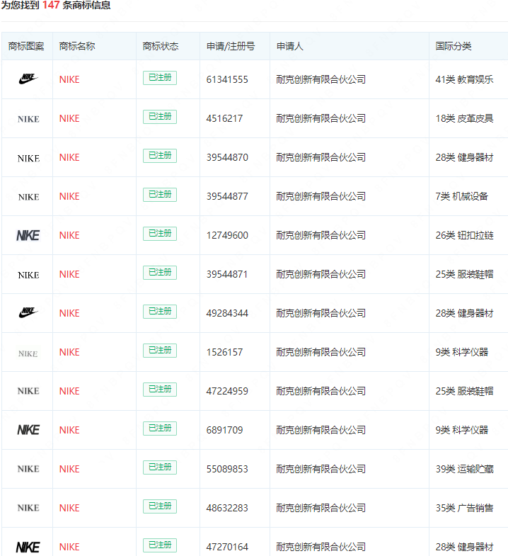
Task: Open trademark image in row 39544871
Action: click(28, 275)
